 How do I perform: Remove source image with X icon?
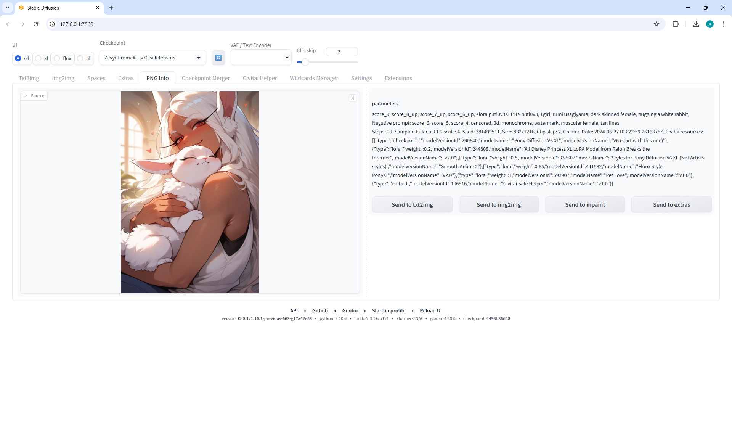click(x=353, y=98)
